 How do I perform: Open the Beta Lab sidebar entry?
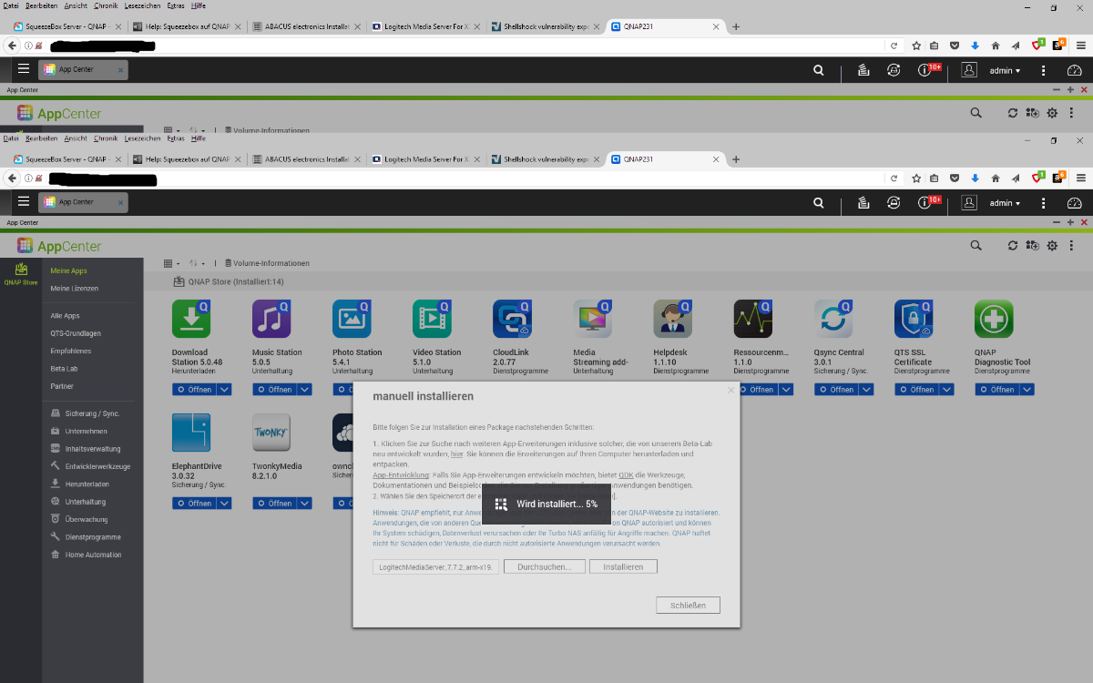(64, 369)
